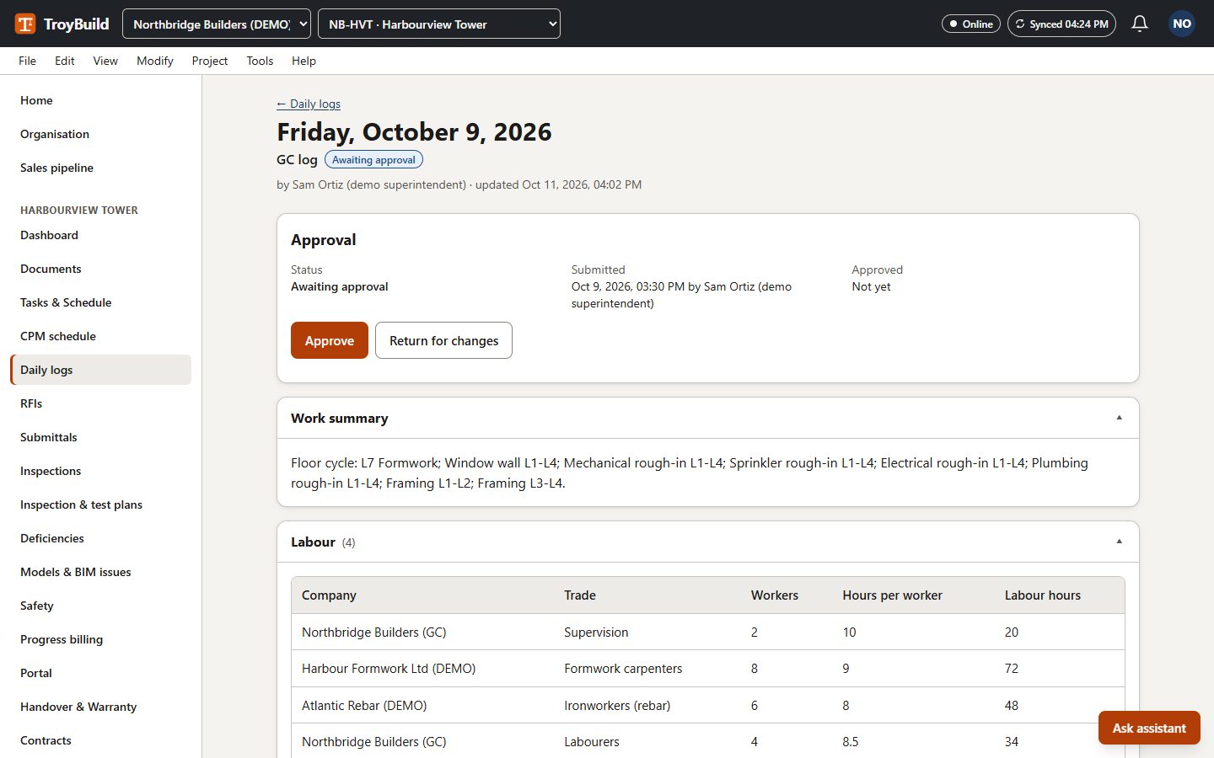Image resolution: width=1214 pixels, height=758 pixels.
Task: Open Progress billing
Action: [x=101, y=639]
